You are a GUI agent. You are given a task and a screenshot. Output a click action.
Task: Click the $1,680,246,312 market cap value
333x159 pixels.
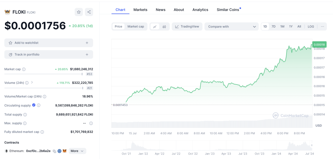pyautogui.click(x=82, y=69)
